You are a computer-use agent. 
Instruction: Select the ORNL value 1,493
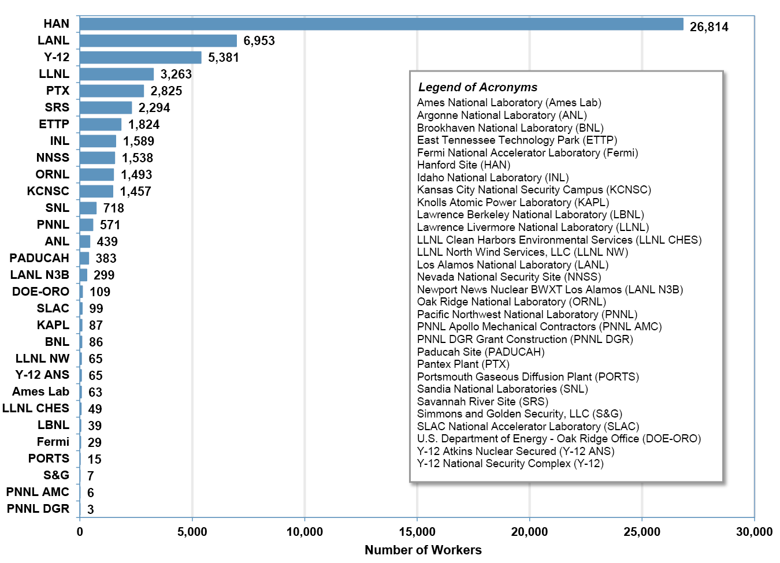(136, 174)
